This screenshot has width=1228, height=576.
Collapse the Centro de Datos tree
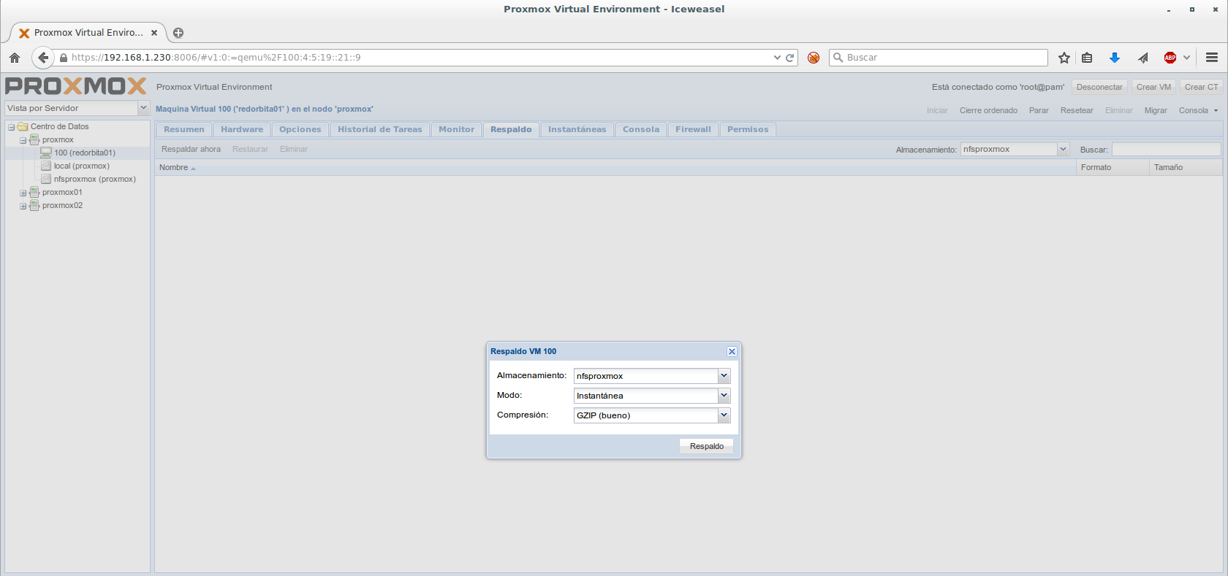coord(11,127)
